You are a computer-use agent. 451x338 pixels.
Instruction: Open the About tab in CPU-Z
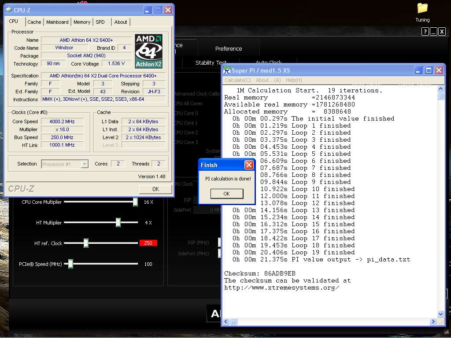coord(121,22)
